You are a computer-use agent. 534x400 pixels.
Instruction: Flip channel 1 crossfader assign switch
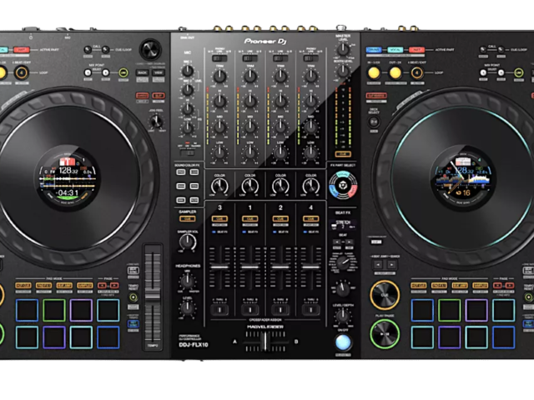click(250, 310)
